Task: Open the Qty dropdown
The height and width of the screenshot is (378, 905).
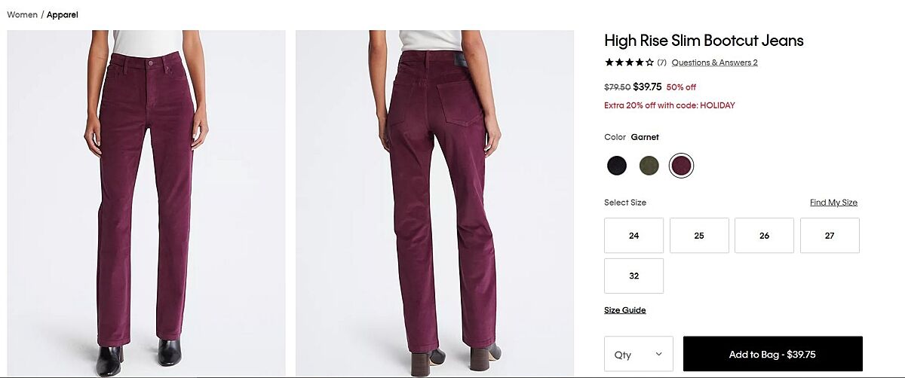Action: [x=638, y=354]
